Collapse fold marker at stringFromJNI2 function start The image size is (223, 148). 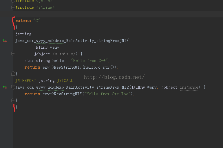point(13,87)
